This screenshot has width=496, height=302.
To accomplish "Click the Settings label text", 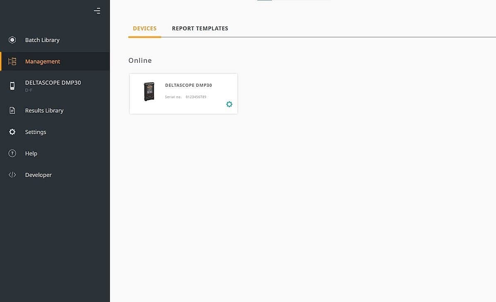I will pyautogui.click(x=36, y=132).
